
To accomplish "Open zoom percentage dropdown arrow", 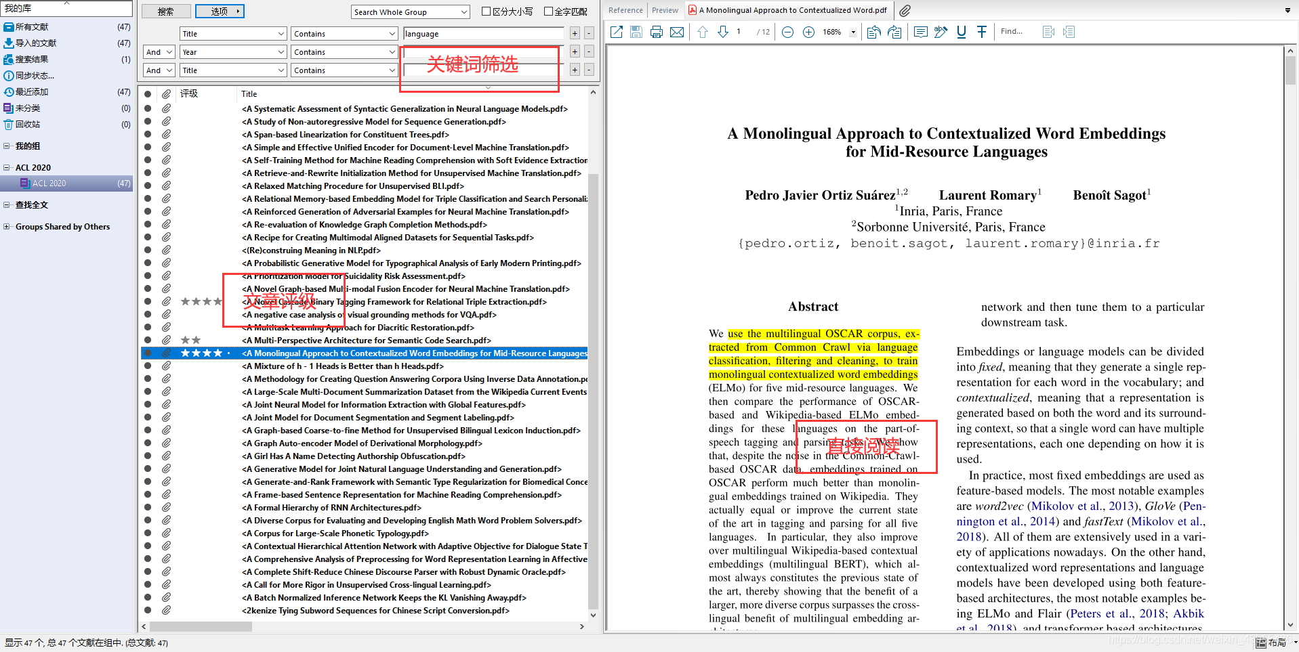I will (x=853, y=32).
